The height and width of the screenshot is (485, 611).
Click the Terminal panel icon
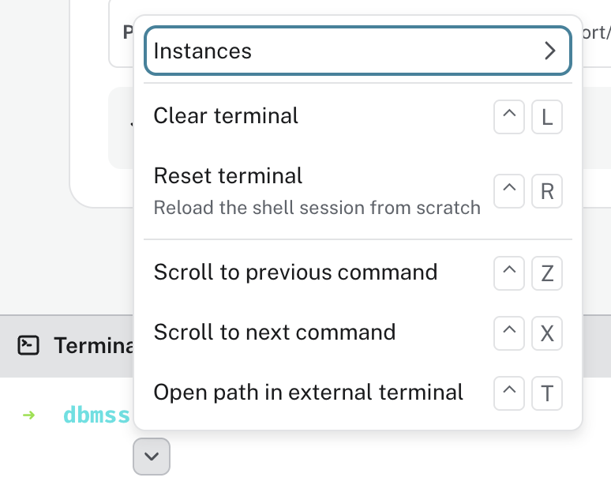(x=28, y=345)
